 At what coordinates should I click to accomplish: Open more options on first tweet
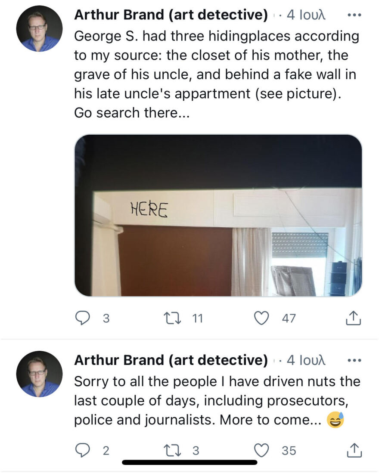coord(354,15)
